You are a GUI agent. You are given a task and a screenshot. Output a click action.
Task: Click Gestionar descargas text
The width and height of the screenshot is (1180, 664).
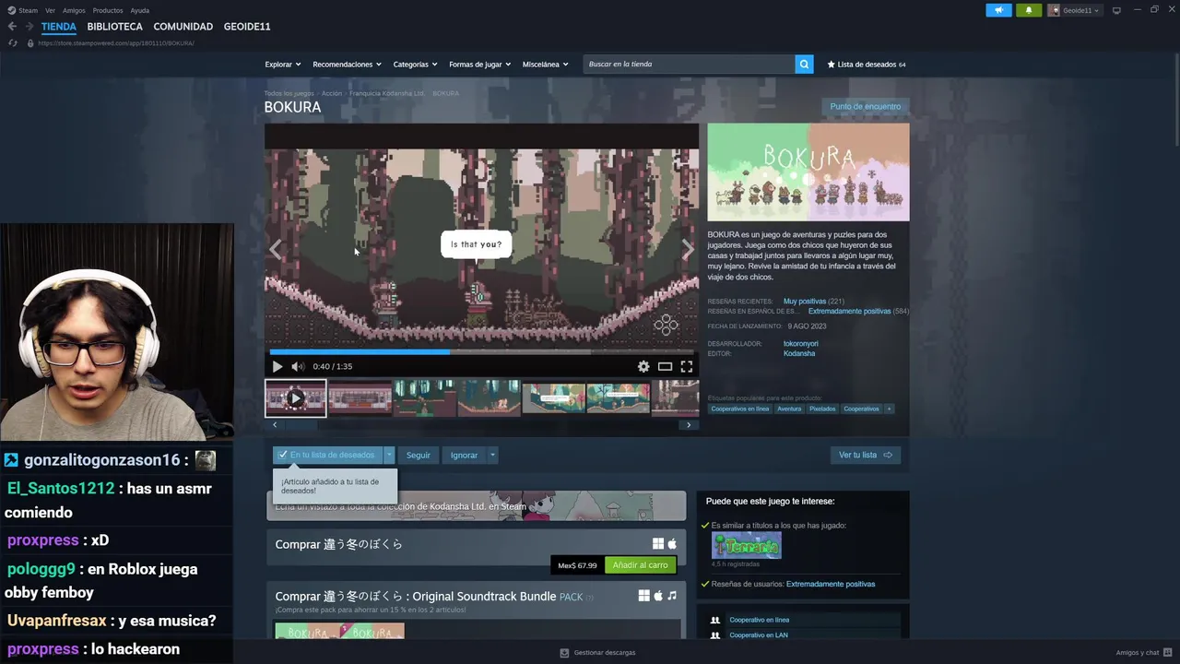(x=605, y=653)
